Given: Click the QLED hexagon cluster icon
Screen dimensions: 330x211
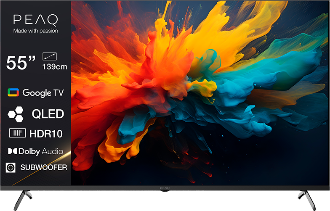Looking at the screenshot, I should pos(16,114).
